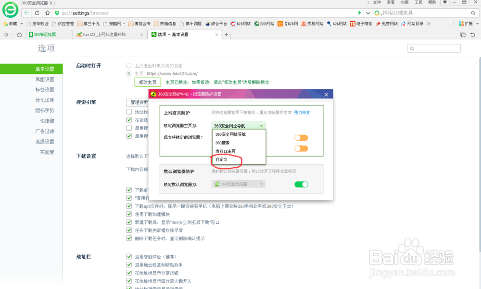
Task: Open the 锁定浏览器主页为 combo box
Action: pos(239,125)
